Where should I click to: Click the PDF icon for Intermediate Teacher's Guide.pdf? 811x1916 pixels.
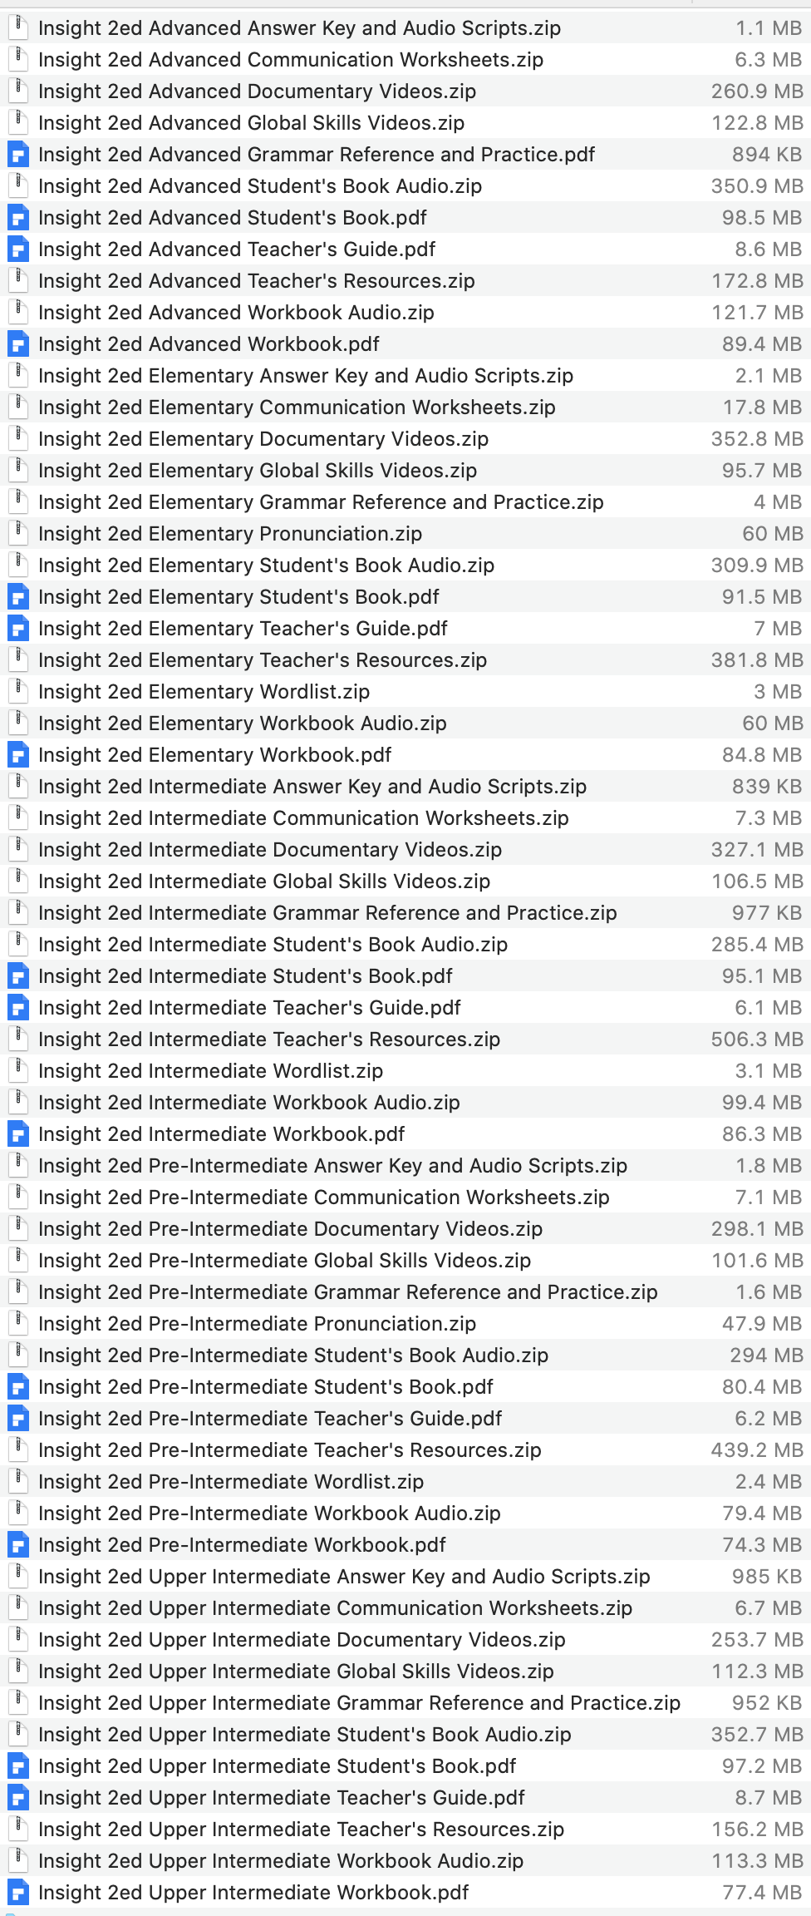tap(17, 1007)
